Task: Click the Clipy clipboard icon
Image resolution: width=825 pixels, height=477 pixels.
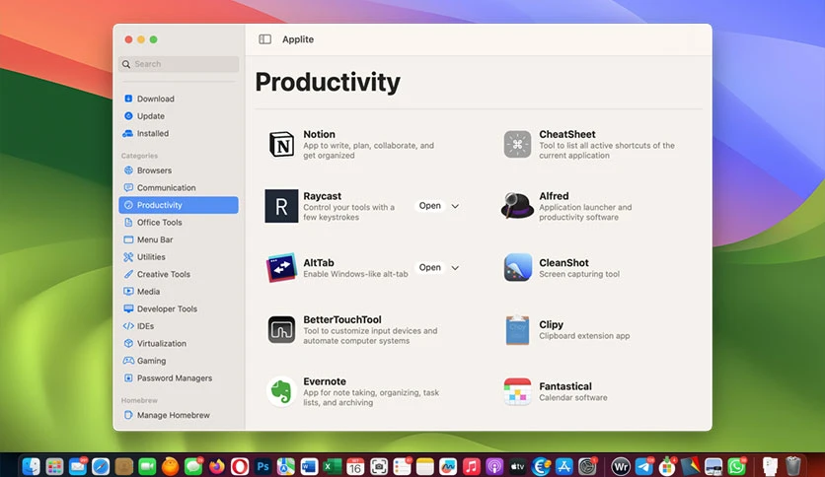Action: pos(517,330)
